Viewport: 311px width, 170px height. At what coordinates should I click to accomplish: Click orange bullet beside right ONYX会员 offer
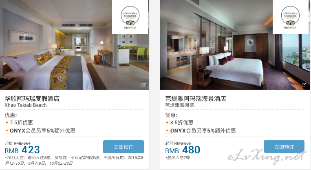point(167,130)
